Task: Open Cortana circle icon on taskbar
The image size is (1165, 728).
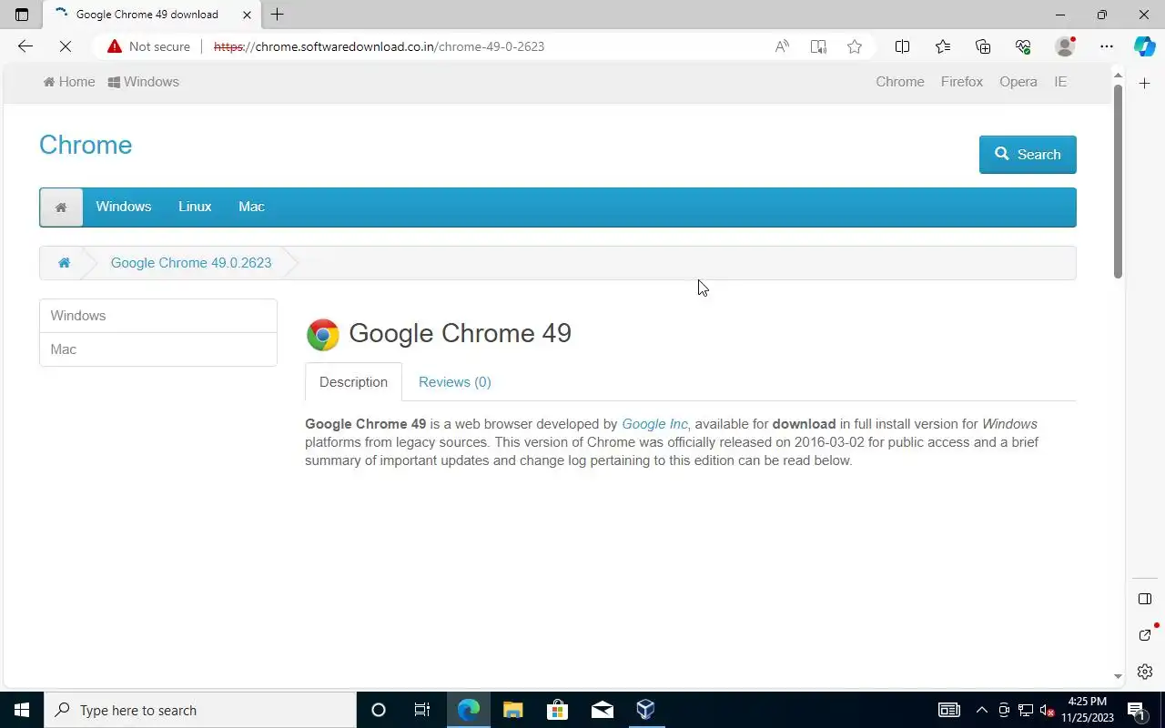Action: [x=379, y=710]
